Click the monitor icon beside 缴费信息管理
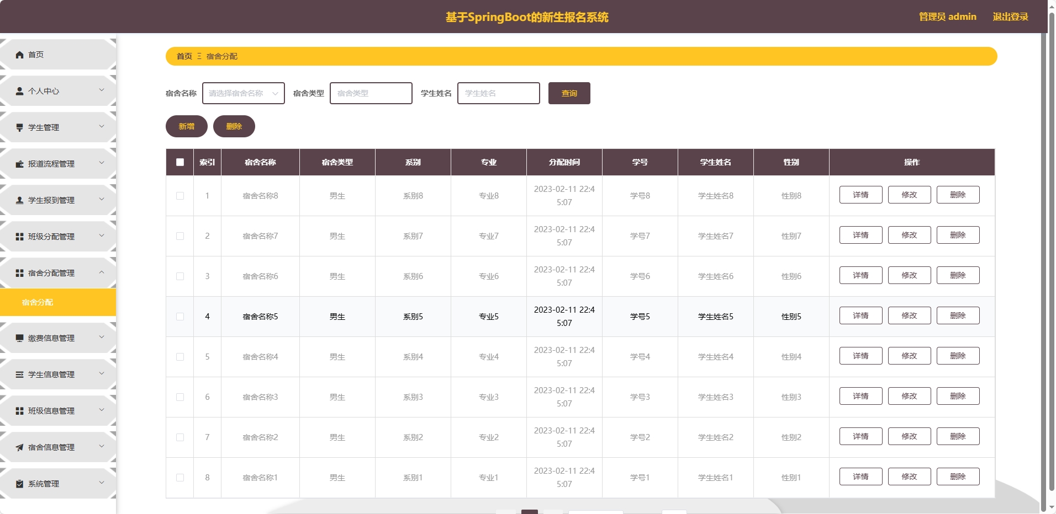 tap(20, 338)
